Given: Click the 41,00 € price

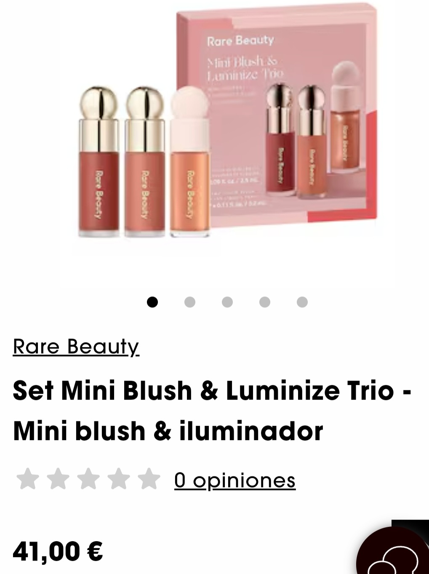Looking at the screenshot, I should 58,551.
